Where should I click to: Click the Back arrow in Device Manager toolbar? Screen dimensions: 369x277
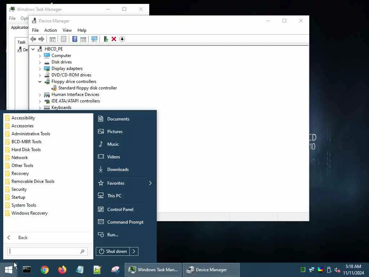click(33, 39)
